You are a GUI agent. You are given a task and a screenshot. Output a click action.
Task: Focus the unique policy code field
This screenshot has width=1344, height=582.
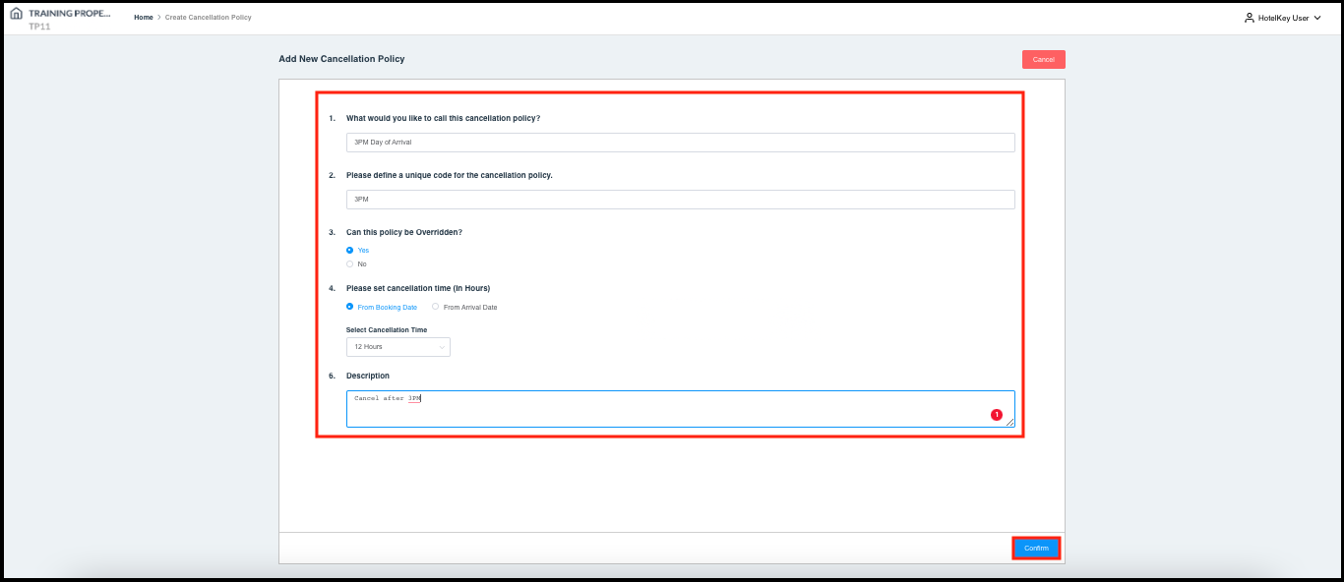click(x=680, y=200)
